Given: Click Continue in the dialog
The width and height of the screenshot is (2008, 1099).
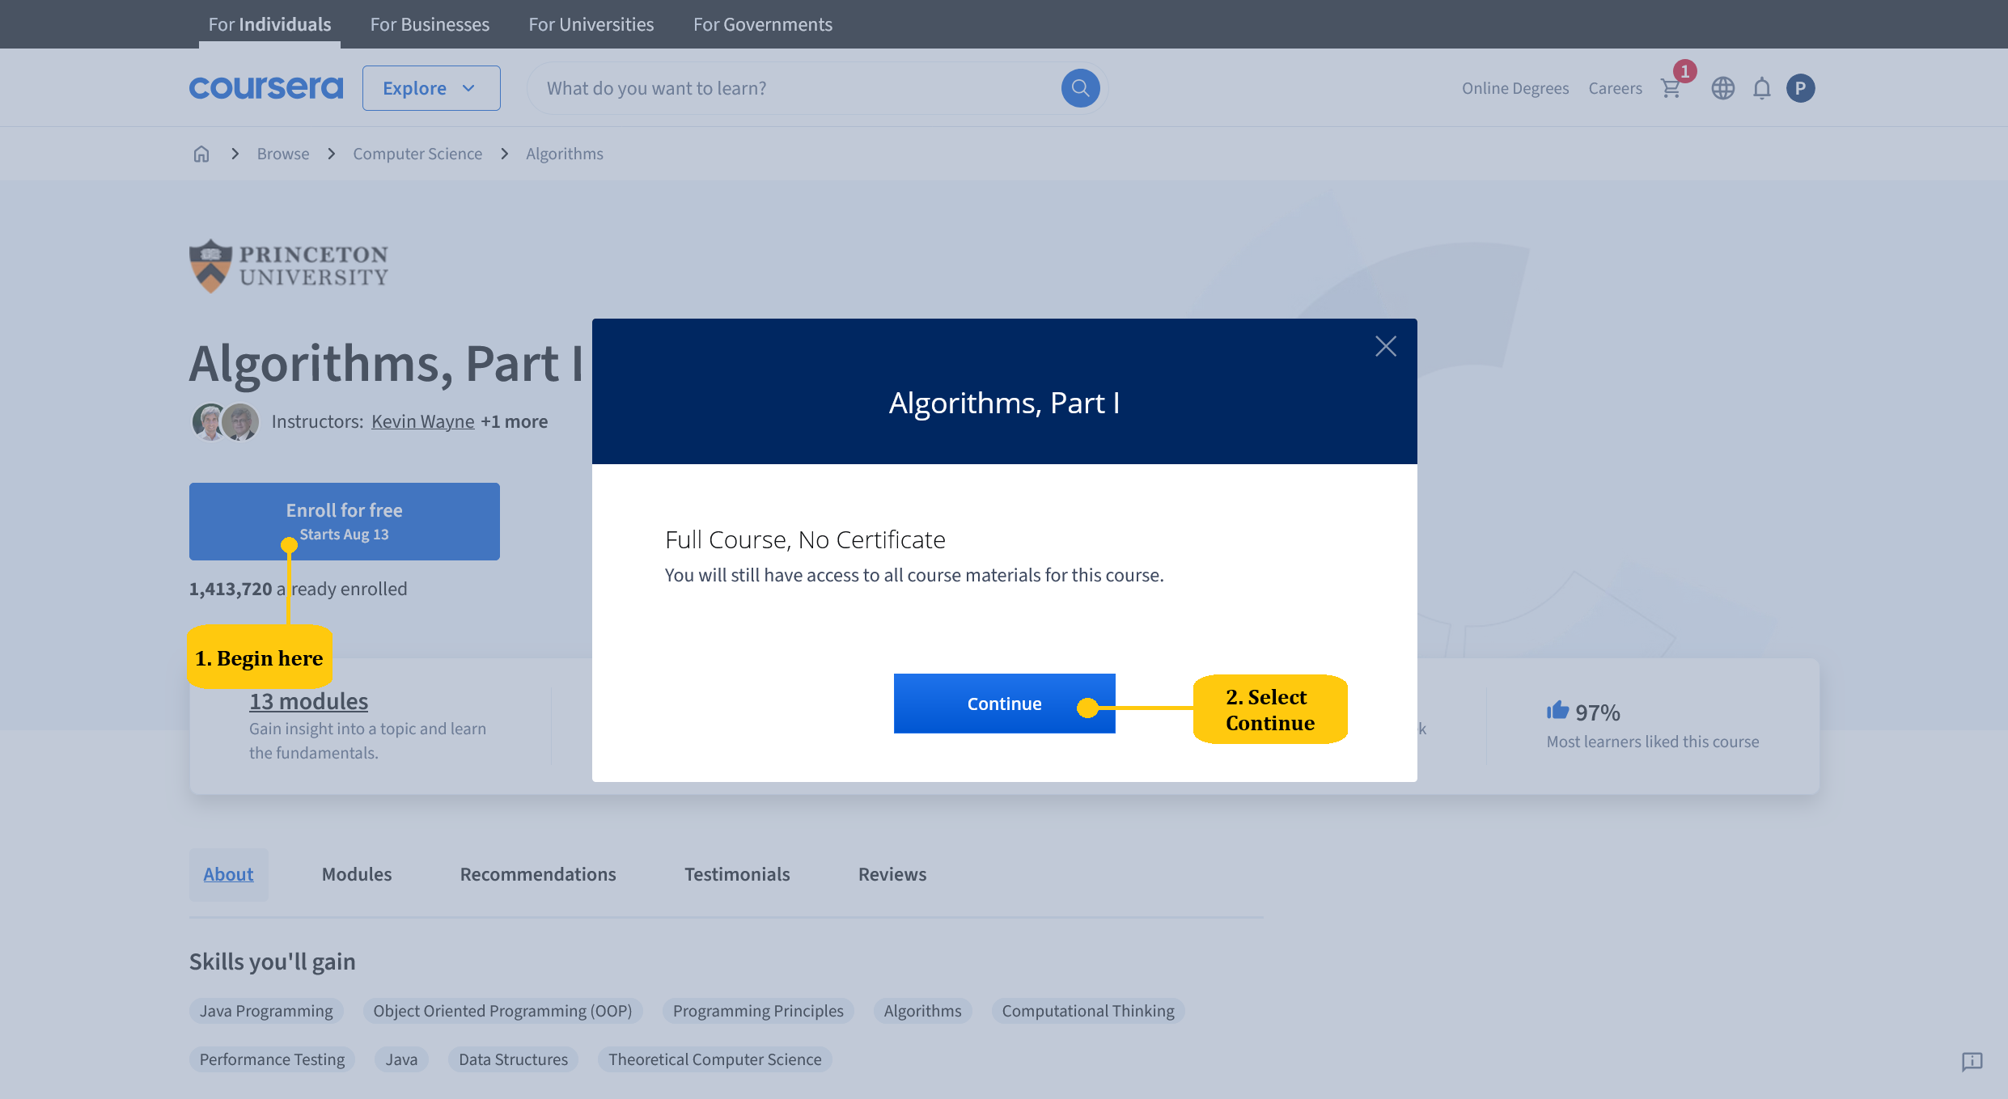Looking at the screenshot, I should [1005, 704].
